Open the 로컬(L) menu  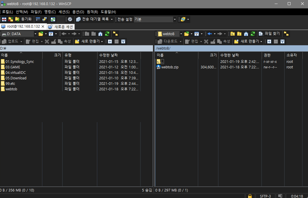pyautogui.click(x=8, y=12)
